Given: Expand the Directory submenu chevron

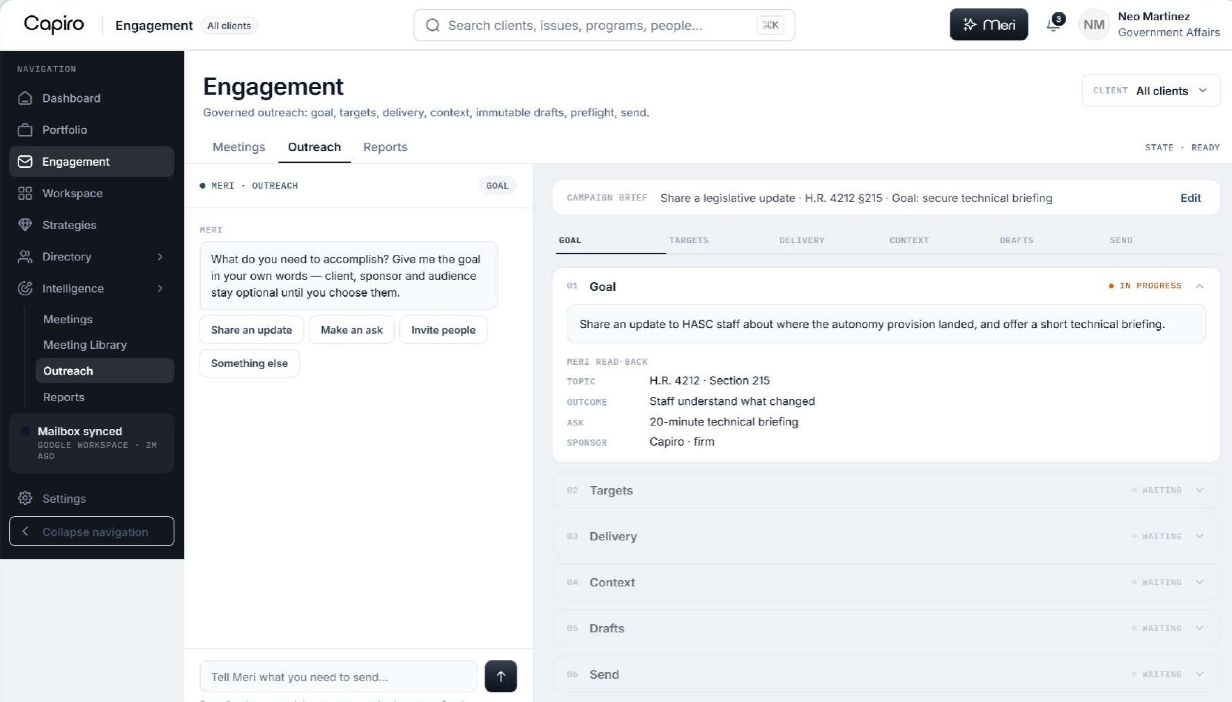Looking at the screenshot, I should point(160,257).
